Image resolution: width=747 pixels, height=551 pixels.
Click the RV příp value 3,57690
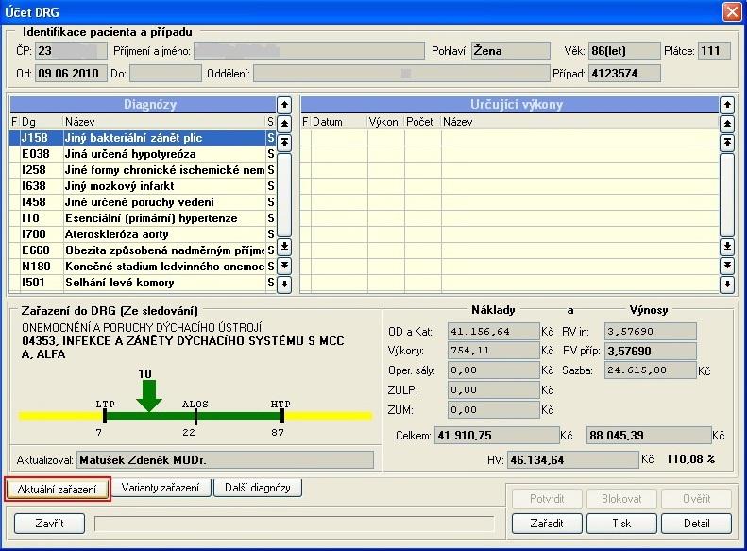click(651, 352)
